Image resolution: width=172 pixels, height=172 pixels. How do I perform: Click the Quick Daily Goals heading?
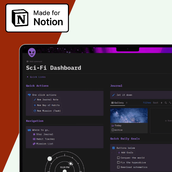pyautogui.click(x=125, y=139)
